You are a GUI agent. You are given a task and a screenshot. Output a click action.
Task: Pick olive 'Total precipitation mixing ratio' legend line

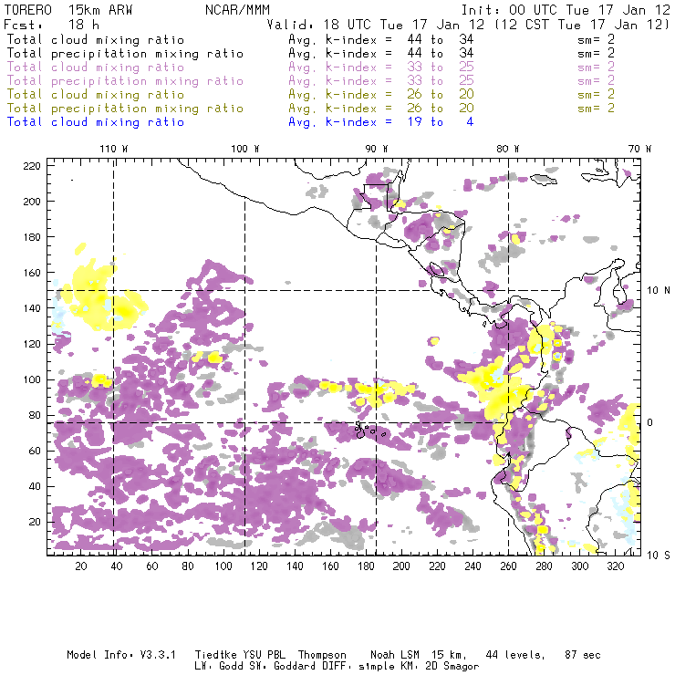(x=125, y=109)
